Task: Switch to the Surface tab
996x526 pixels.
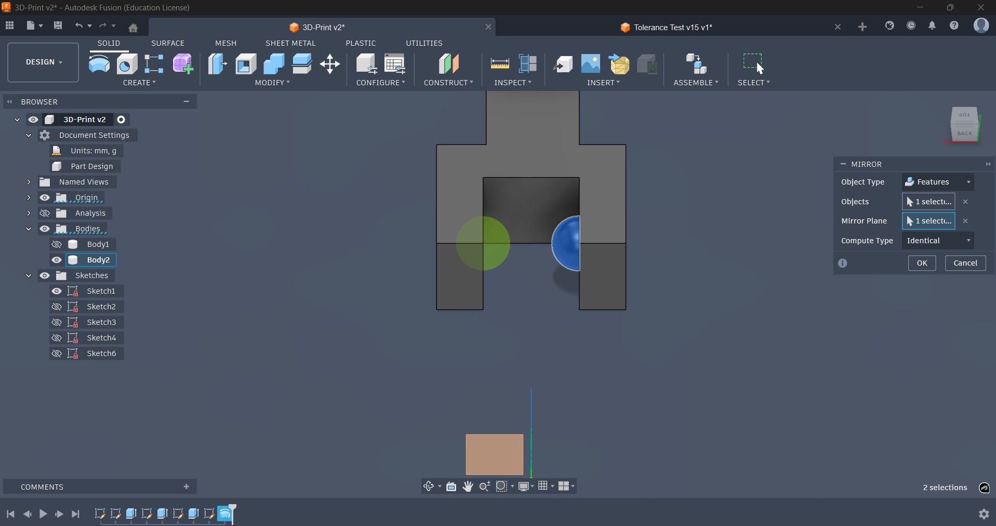Action: click(168, 43)
